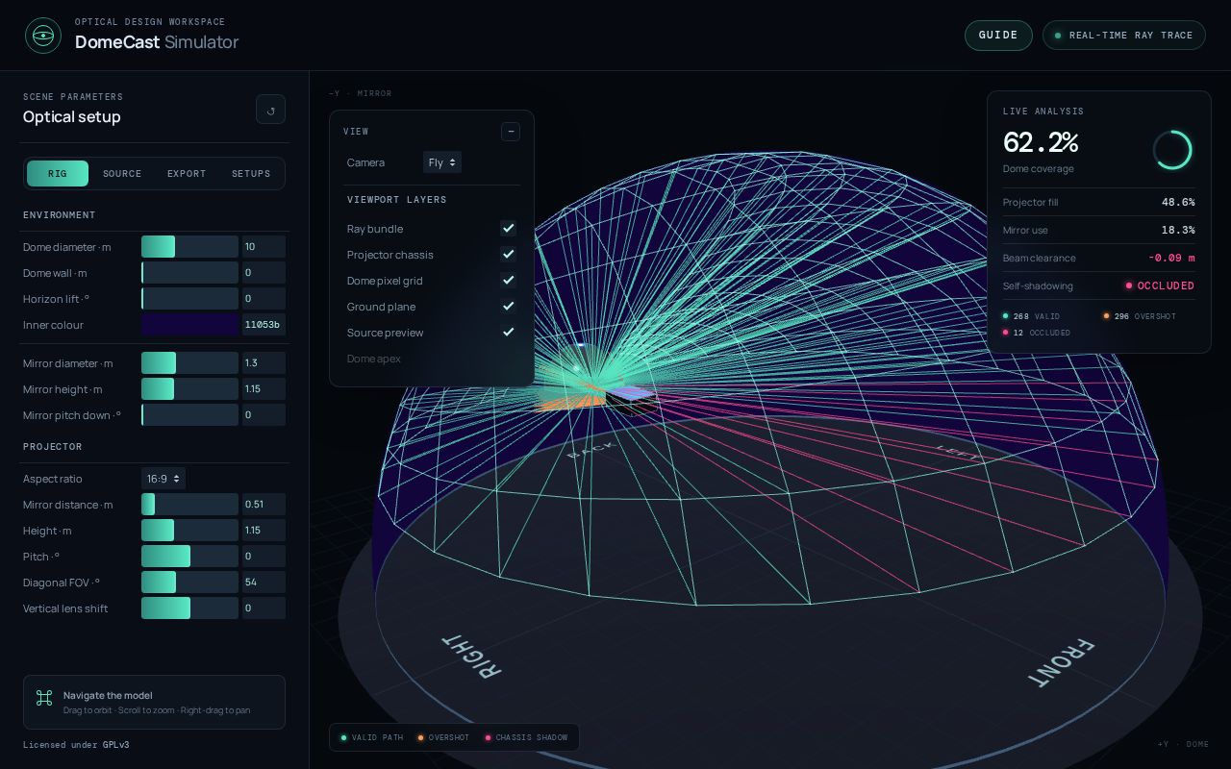The height and width of the screenshot is (769, 1231).
Task: Reset the optical setup with the undo icon
Action: (270, 110)
